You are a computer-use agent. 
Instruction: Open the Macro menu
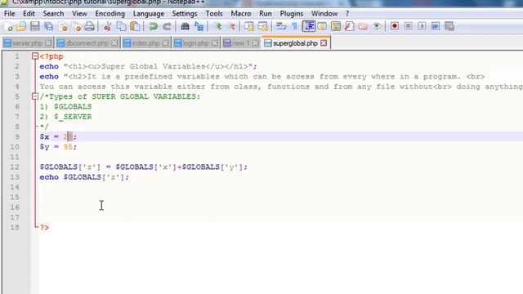point(241,14)
